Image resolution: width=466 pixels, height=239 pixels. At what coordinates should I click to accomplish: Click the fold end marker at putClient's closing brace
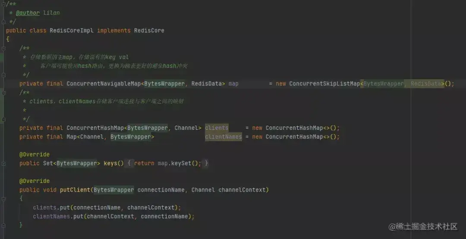pyautogui.click(x=3, y=225)
